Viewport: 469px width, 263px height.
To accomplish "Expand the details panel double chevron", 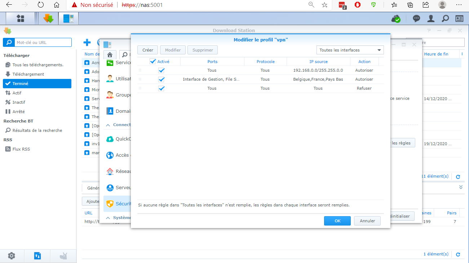I will (460, 187).
